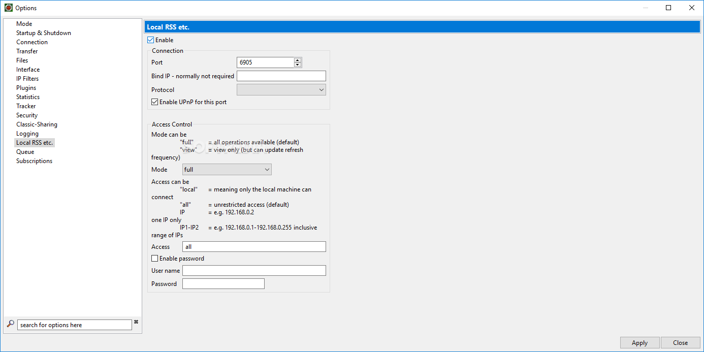Click the 'Bind IP - normally not required' label
The image size is (704, 352).
pyautogui.click(x=193, y=76)
